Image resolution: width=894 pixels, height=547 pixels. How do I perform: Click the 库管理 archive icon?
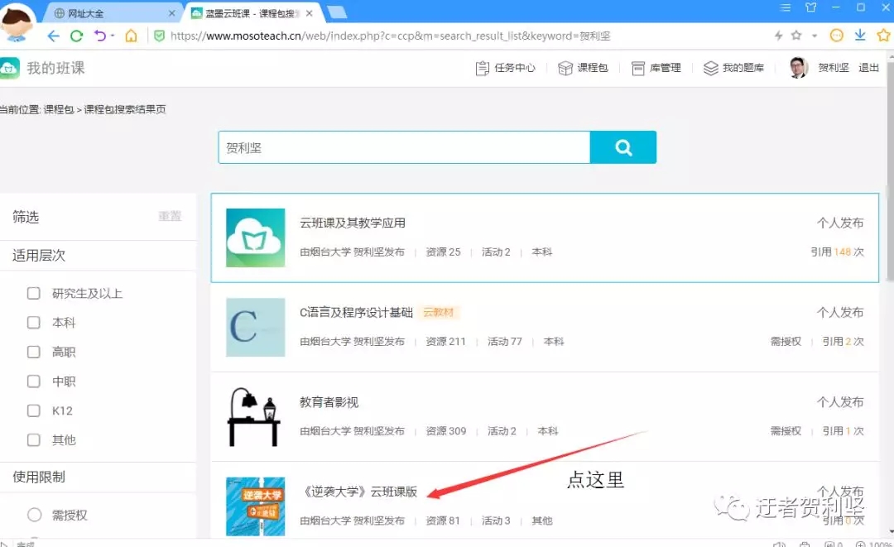[638, 69]
